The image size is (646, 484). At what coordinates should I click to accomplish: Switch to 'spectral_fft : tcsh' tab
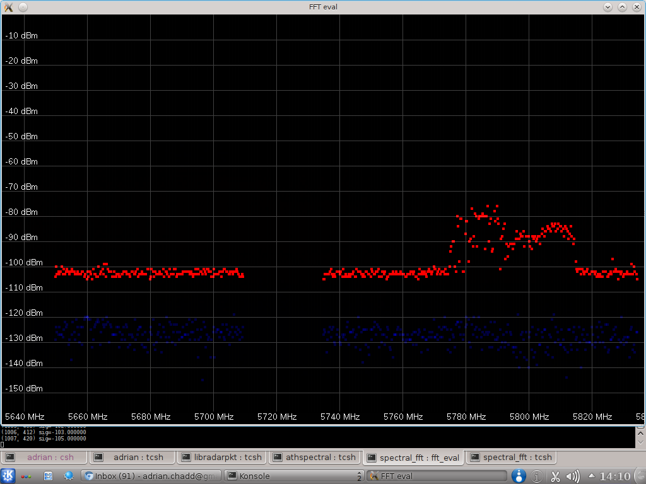511,458
